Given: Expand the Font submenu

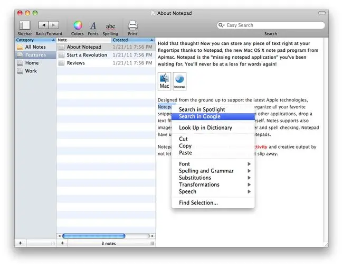Looking at the screenshot, I should pyautogui.click(x=213, y=164).
